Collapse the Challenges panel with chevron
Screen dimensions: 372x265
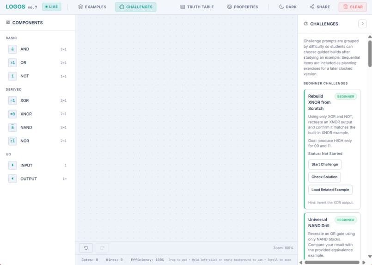pos(362,24)
